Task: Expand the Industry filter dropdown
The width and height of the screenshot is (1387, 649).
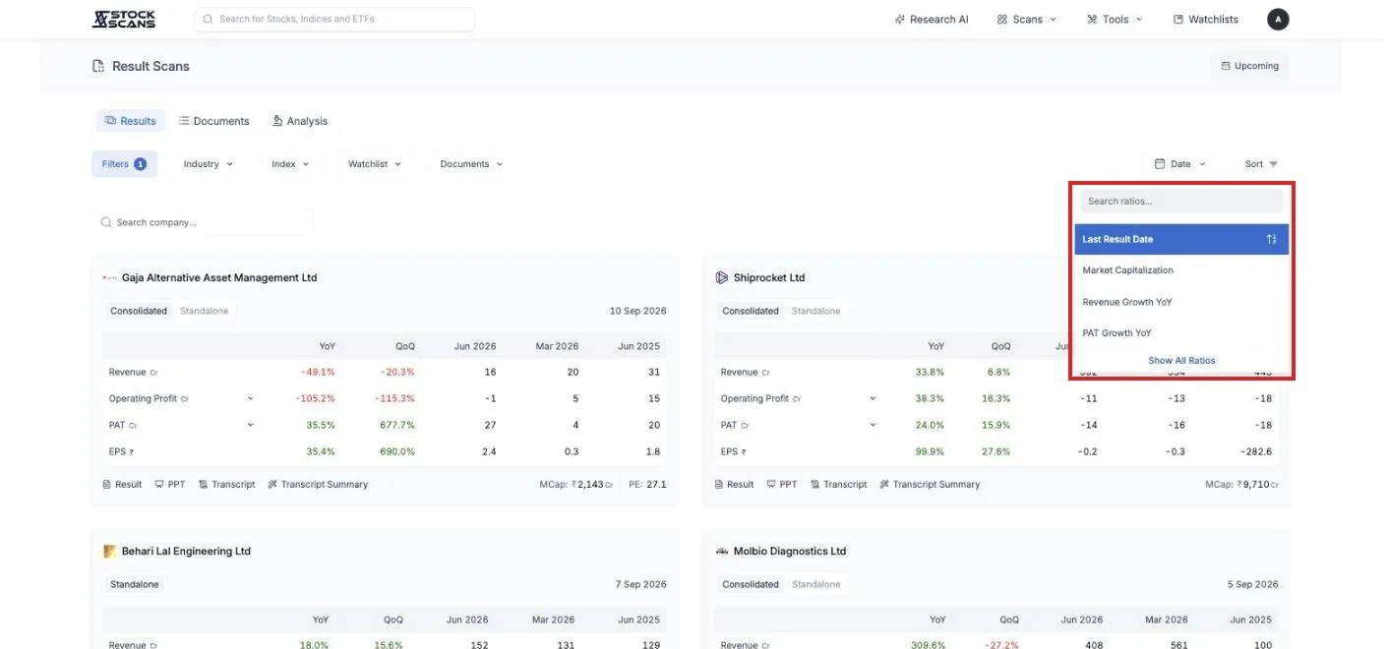Action: [209, 164]
